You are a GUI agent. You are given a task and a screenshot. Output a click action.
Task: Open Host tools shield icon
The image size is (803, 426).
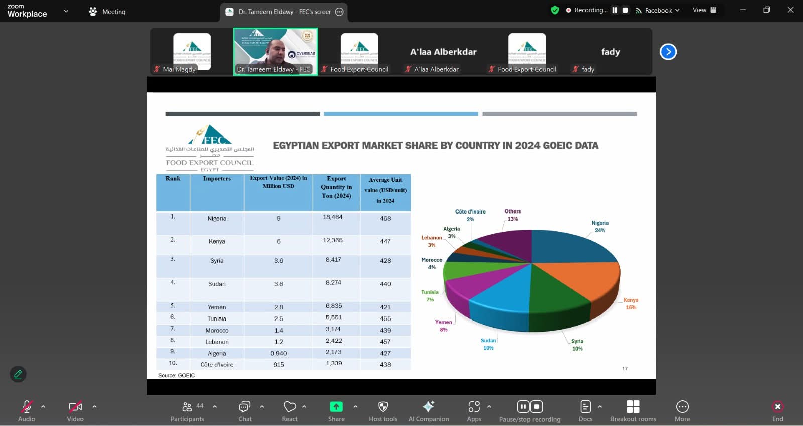click(383, 411)
